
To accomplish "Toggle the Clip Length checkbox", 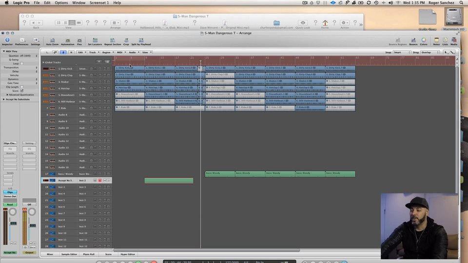I will tap(21, 87).
